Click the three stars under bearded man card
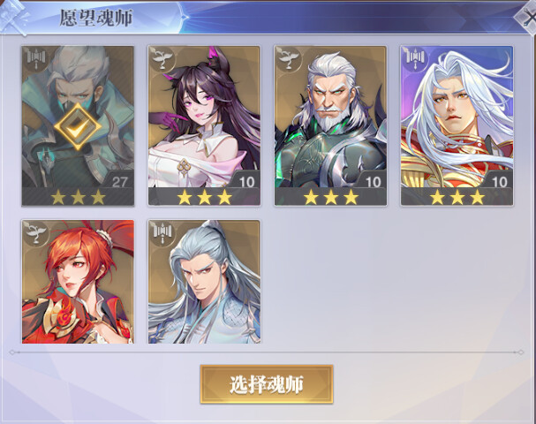 [331, 197]
